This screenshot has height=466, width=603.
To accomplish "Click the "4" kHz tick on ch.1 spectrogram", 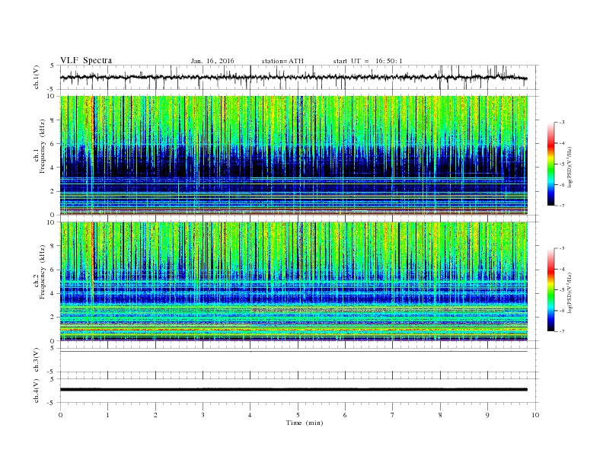I will (x=53, y=168).
